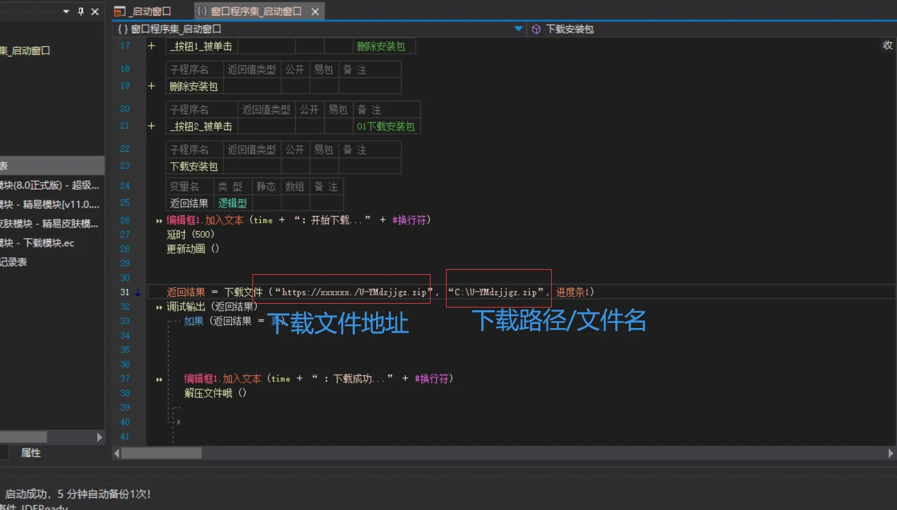
Task: Expand the chevron marker at line 37
Action: (x=158, y=378)
